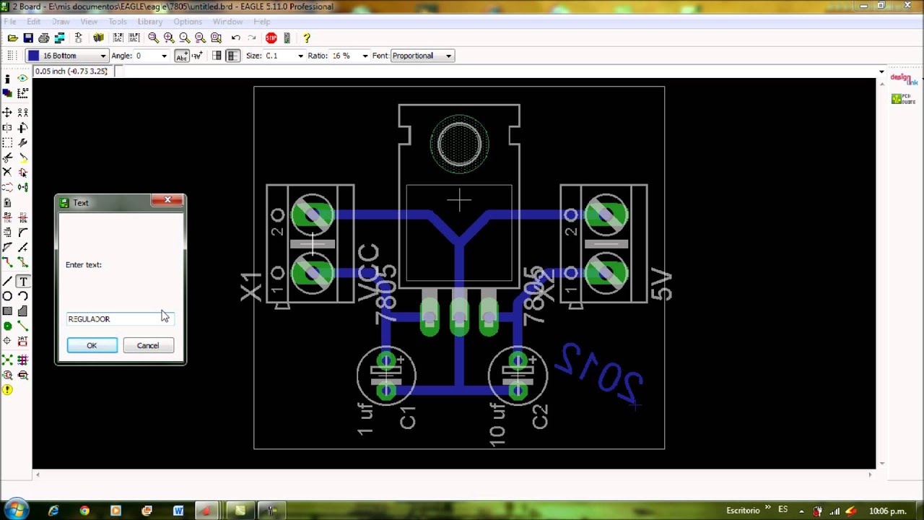This screenshot has width=924, height=520.
Task: Open the Errors tool (yellow exclamation)
Action: pyautogui.click(x=7, y=390)
